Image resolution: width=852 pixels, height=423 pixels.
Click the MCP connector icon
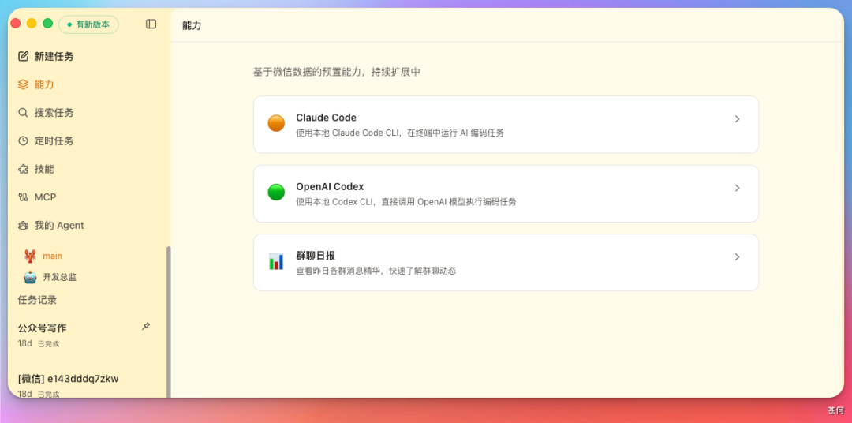23,197
